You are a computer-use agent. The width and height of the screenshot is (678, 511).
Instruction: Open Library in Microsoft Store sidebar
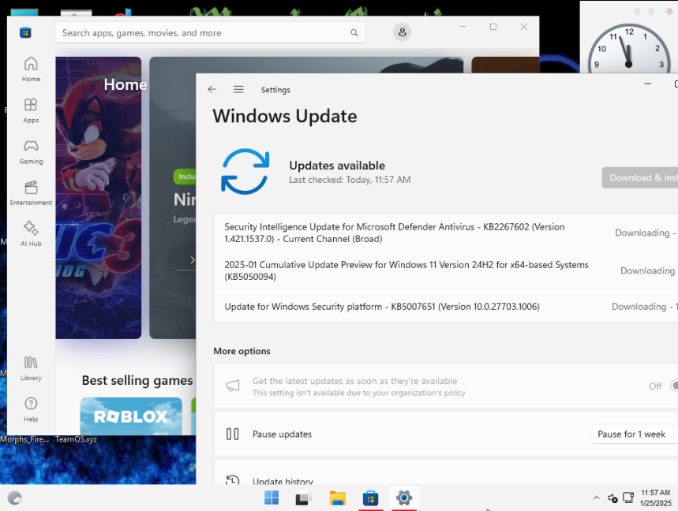(x=31, y=368)
